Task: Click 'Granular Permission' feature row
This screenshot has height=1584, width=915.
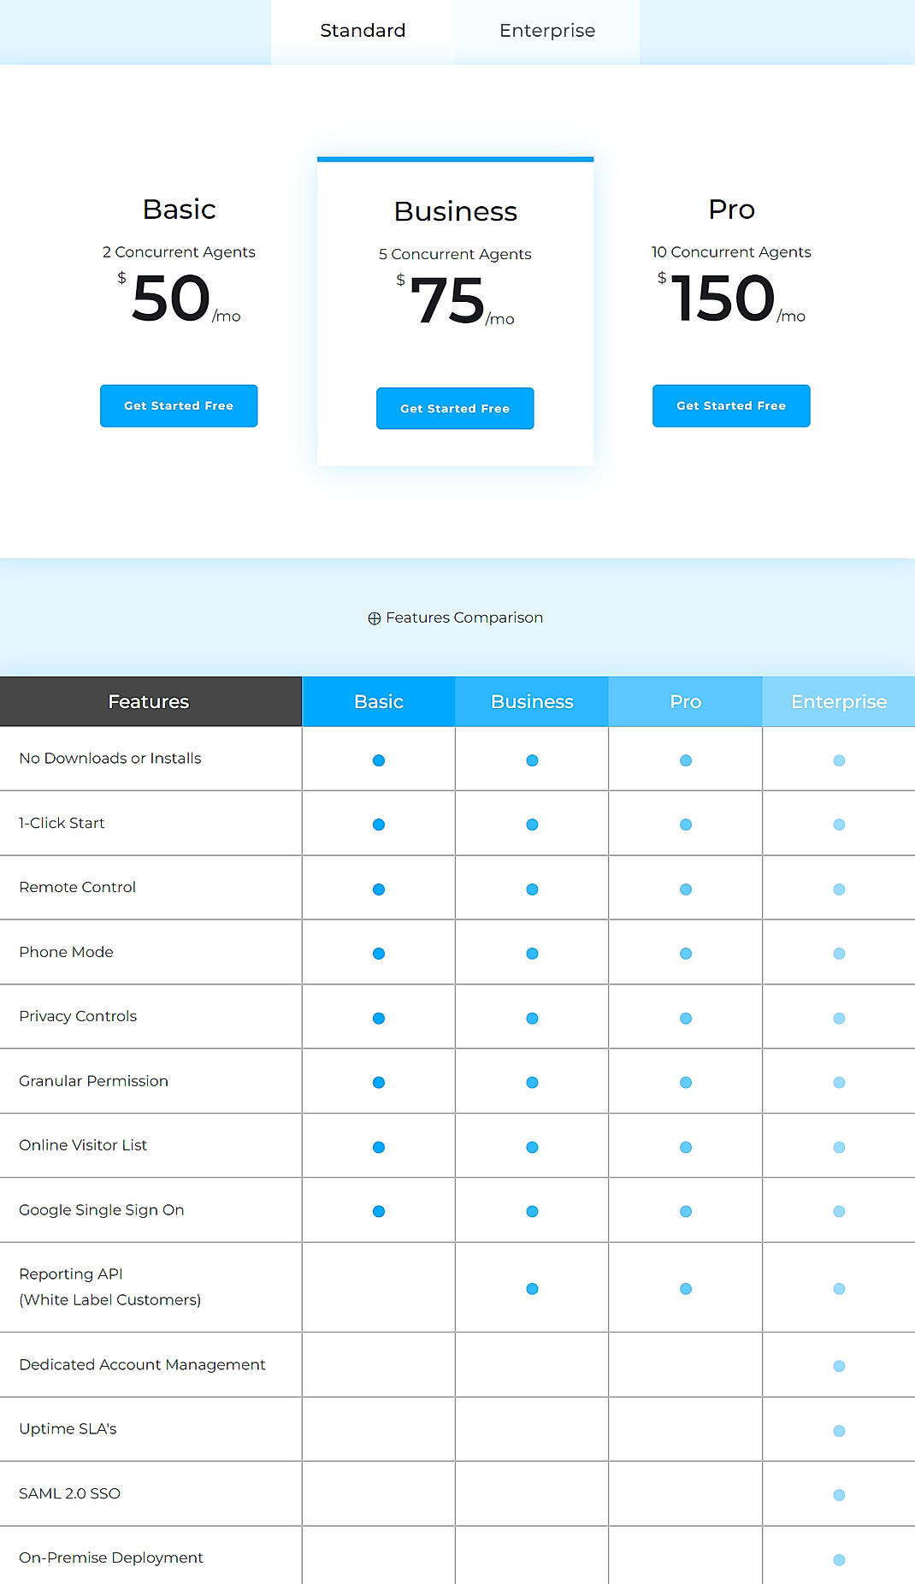Action: [x=457, y=1081]
